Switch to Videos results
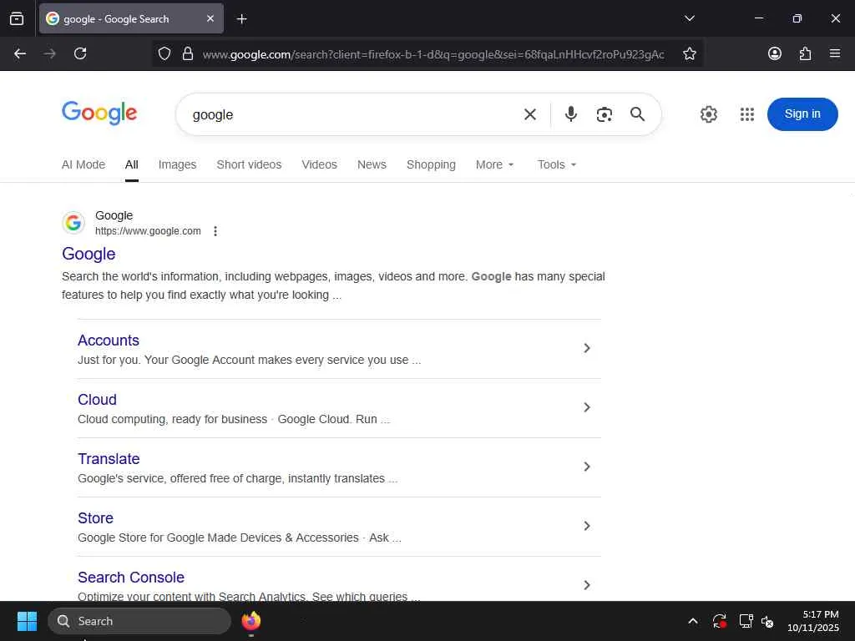The height and width of the screenshot is (641, 855). coord(319,164)
